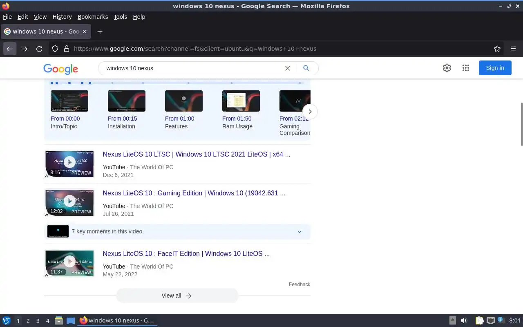
Task: Click the browser forward arrow
Action: pyautogui.click(x=25, y=49)
